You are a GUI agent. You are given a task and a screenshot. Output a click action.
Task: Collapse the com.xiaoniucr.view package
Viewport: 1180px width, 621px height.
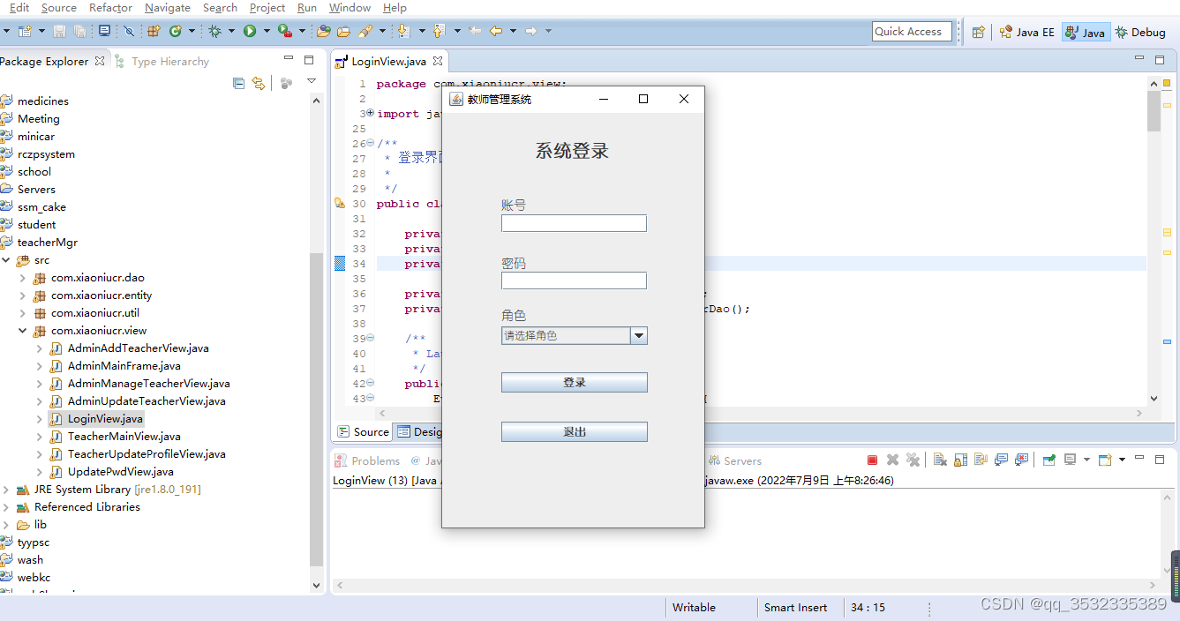tap(23, 331)
